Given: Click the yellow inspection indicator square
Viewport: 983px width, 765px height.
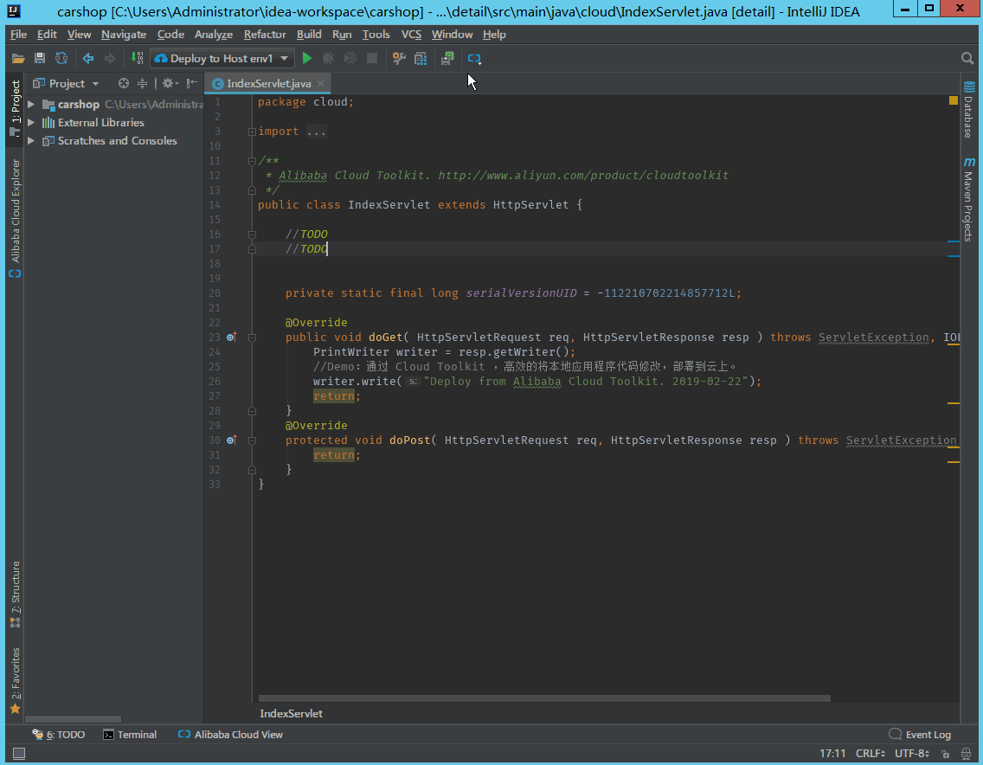Looking at the screenshot, I should point(953,100).
